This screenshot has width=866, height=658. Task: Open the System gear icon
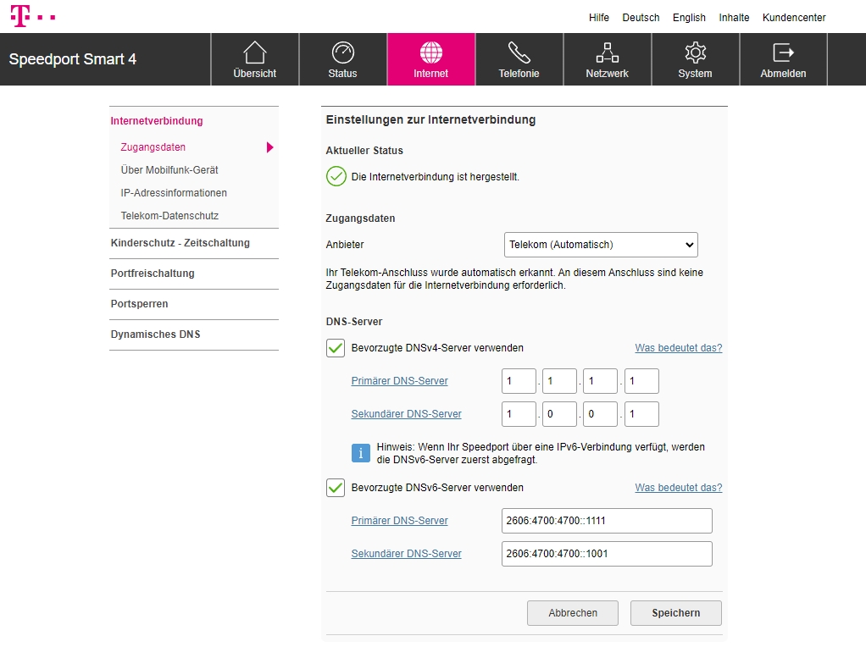[695, 53]
